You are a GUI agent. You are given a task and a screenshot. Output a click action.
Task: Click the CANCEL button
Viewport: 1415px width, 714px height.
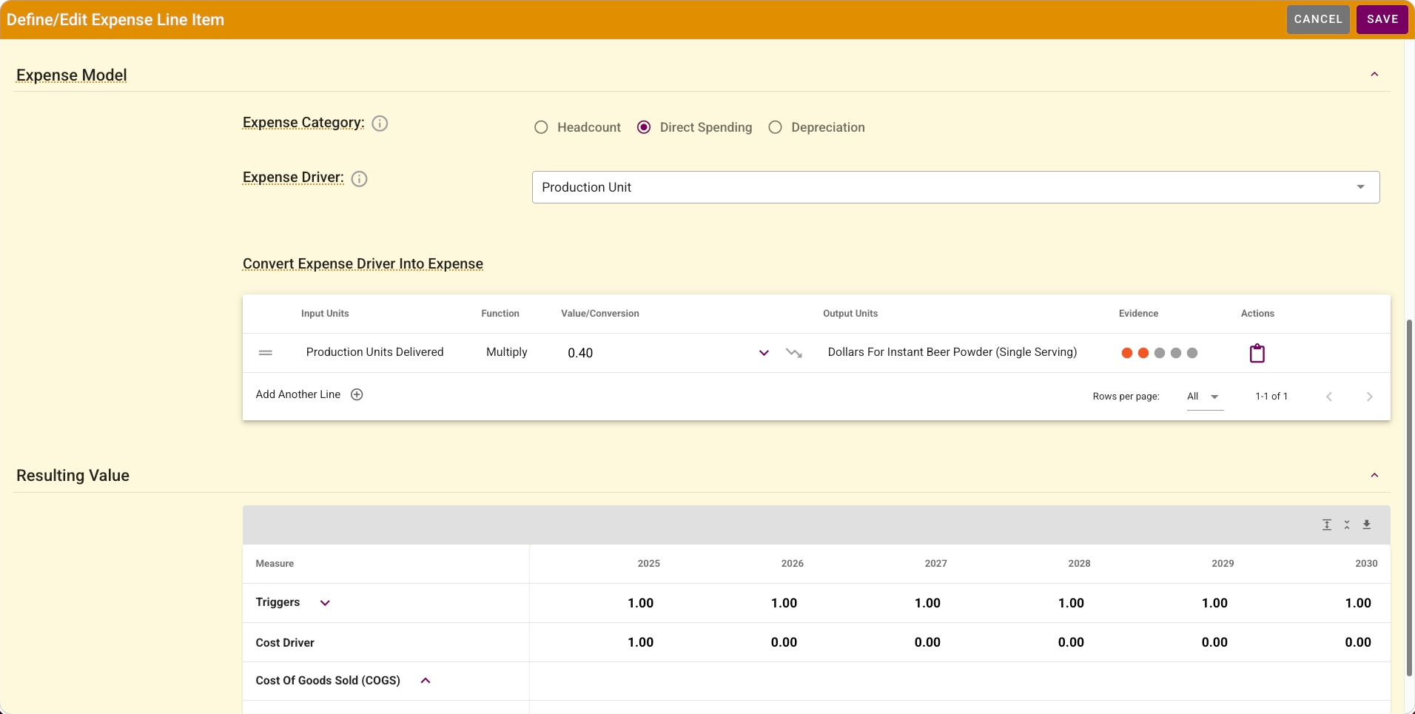coord(1318,19)
